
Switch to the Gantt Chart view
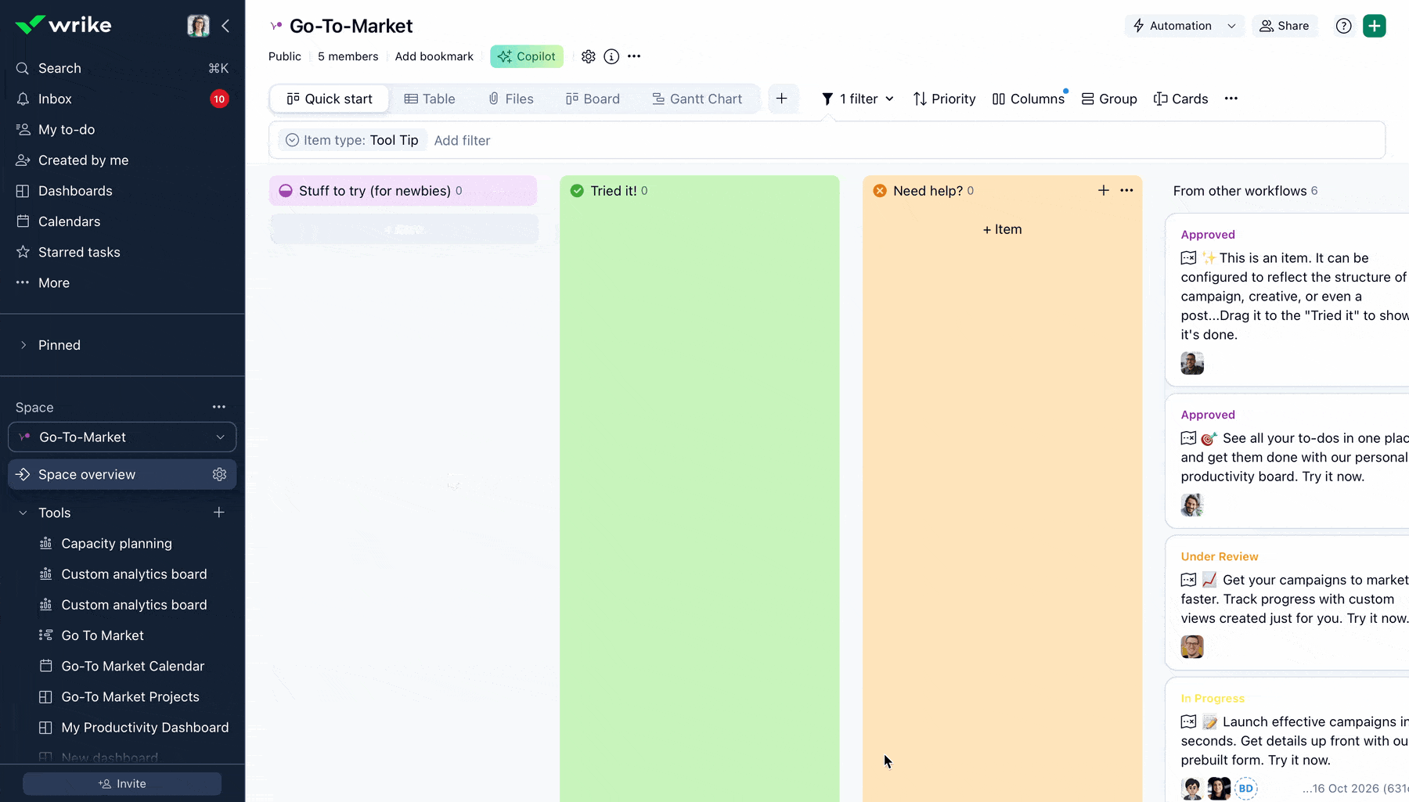coord(697,99)
